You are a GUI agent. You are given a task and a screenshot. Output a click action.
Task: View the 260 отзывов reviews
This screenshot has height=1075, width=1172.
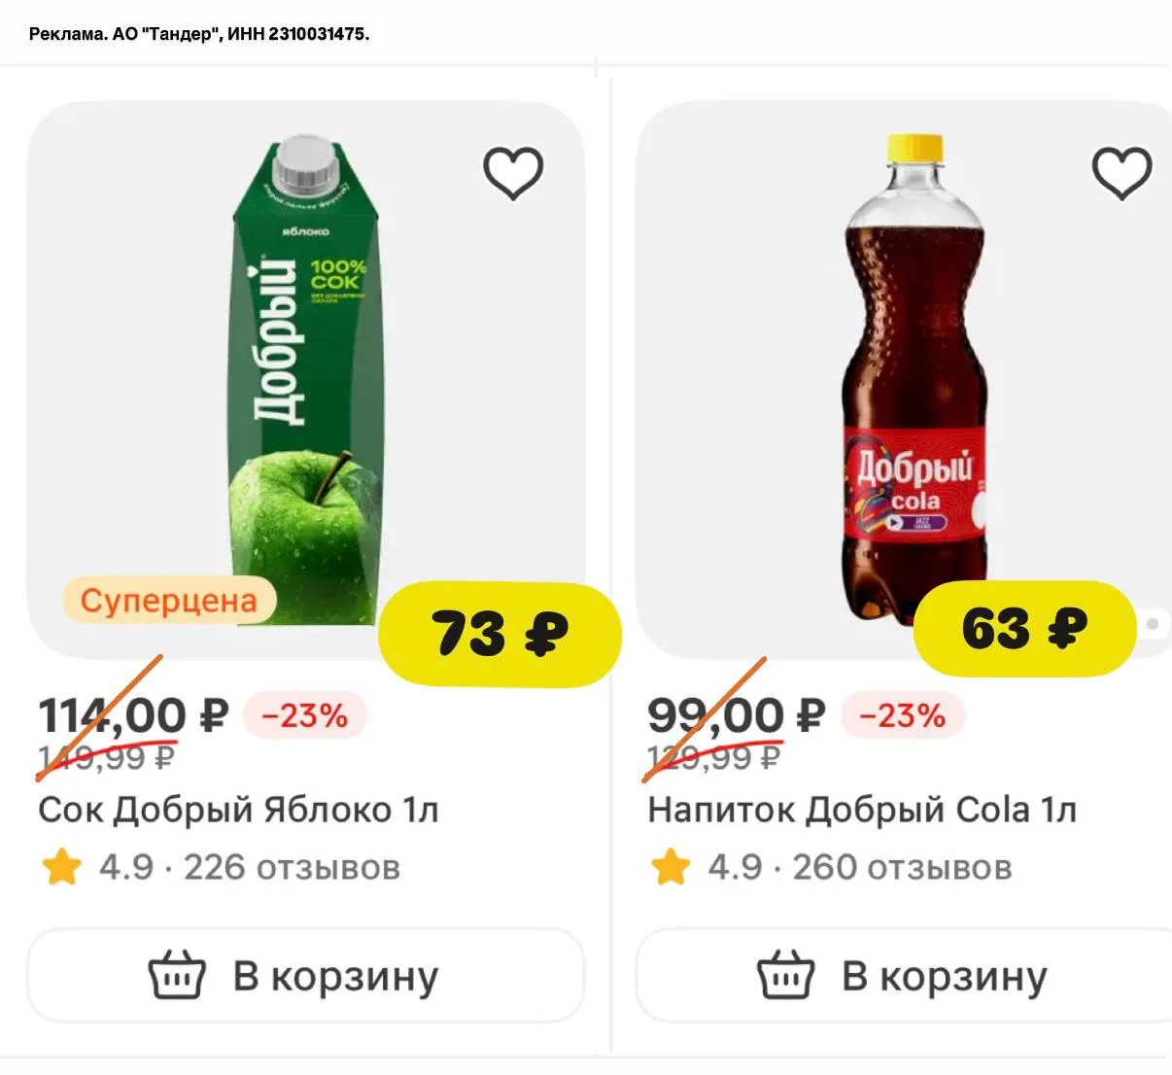coord(902,867)
